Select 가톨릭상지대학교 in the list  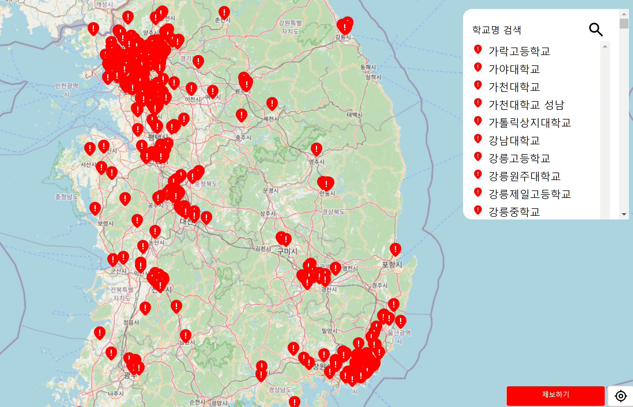point(530,123)
